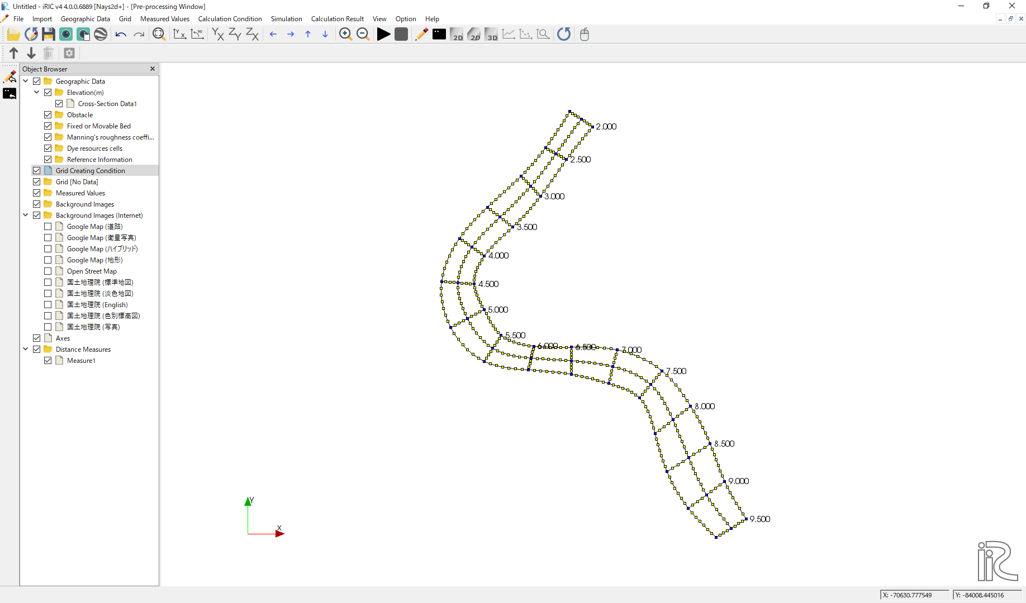Open new 3D post-processing window
The width and height of the screenshot is (1026, 603).
[491, 35]
